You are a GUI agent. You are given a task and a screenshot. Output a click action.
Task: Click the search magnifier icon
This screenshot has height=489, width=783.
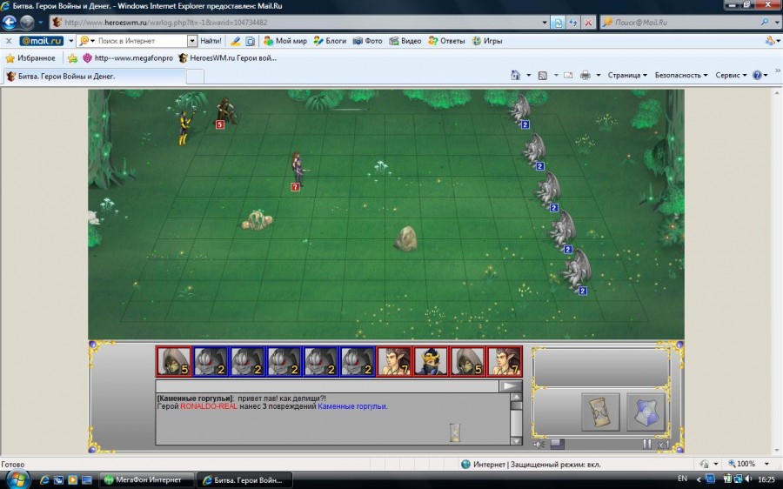(765, 23)
